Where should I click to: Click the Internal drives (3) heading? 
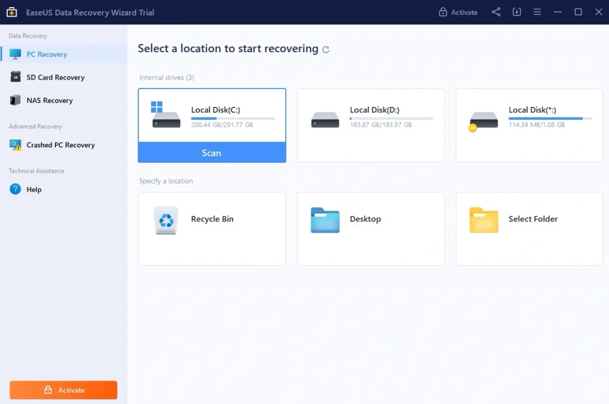(x=167, y=77)
